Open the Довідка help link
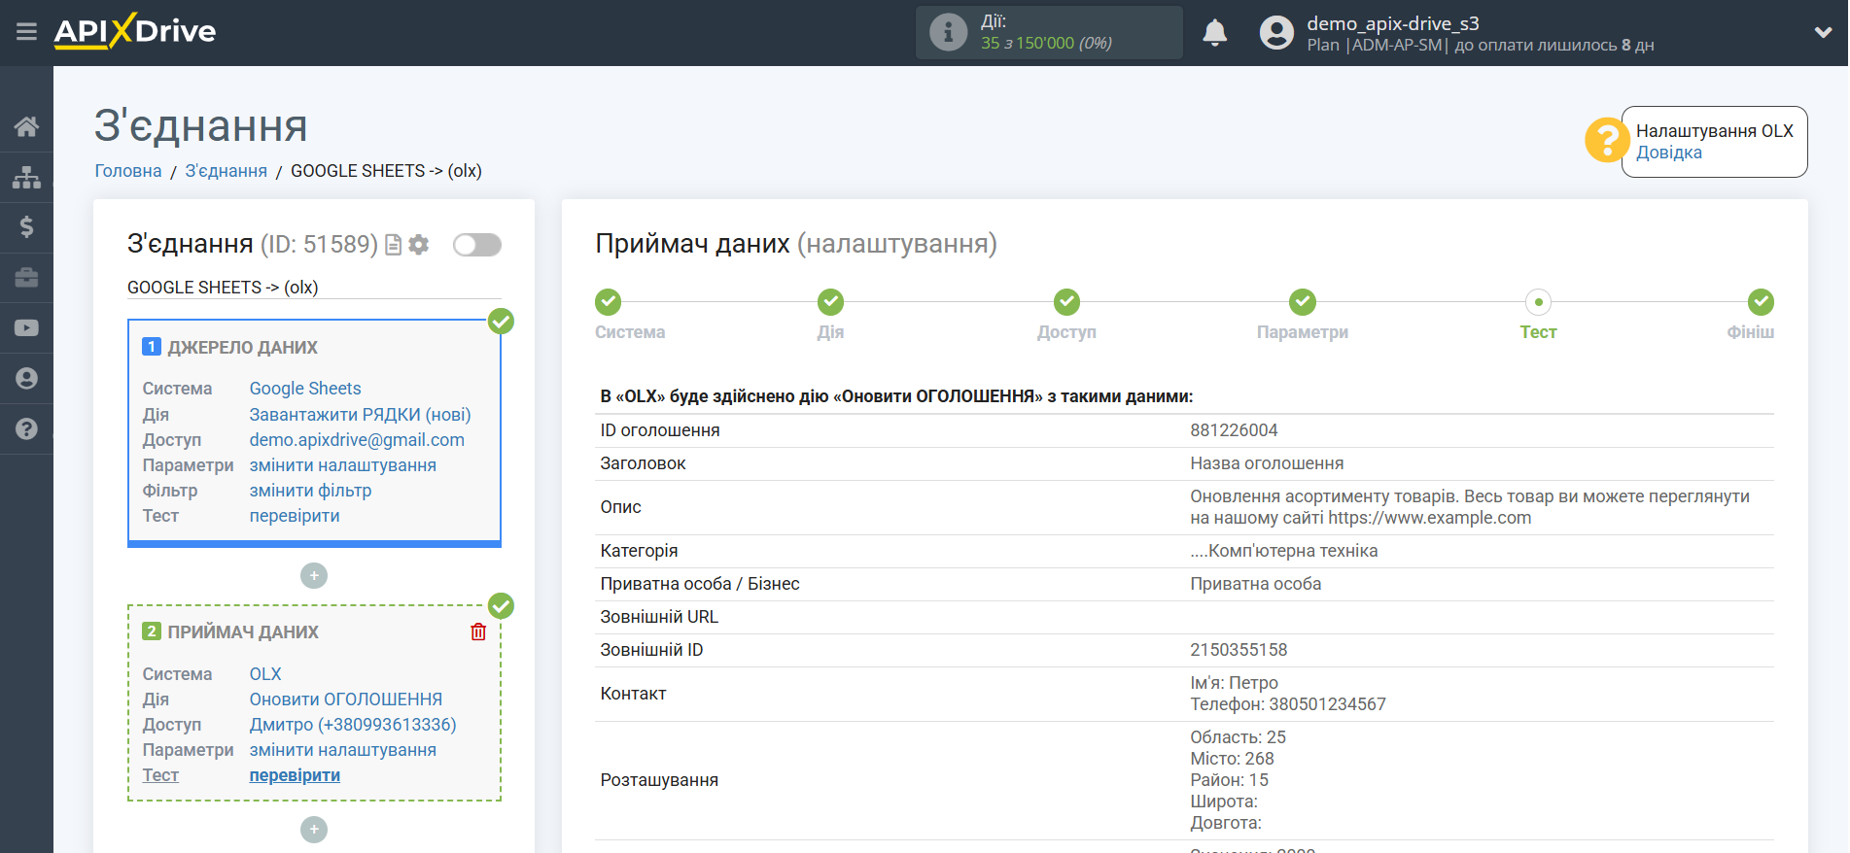1850x853 pixels. [1668, 153]
